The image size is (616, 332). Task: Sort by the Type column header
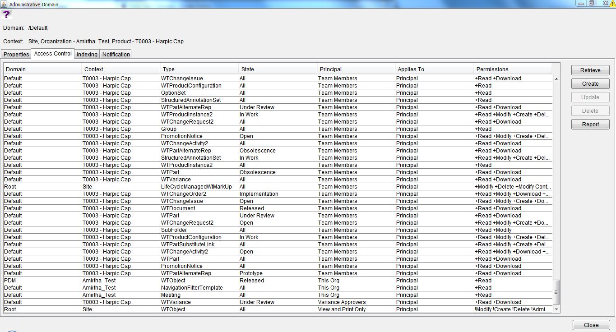pyautogui.click(x=199, y=69)
